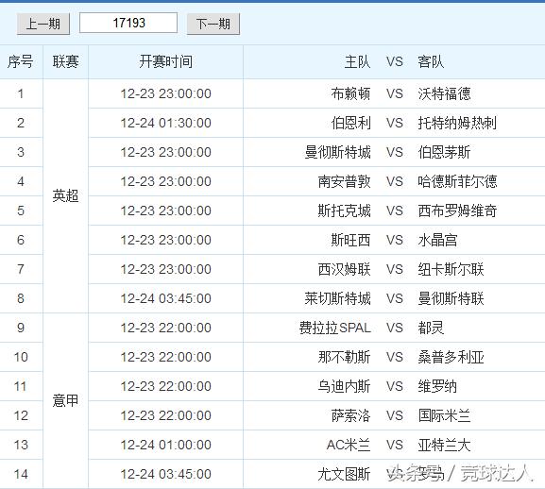Select home team 萨索洛
This screenshot has height=489, width=545.
coord(350,415)
